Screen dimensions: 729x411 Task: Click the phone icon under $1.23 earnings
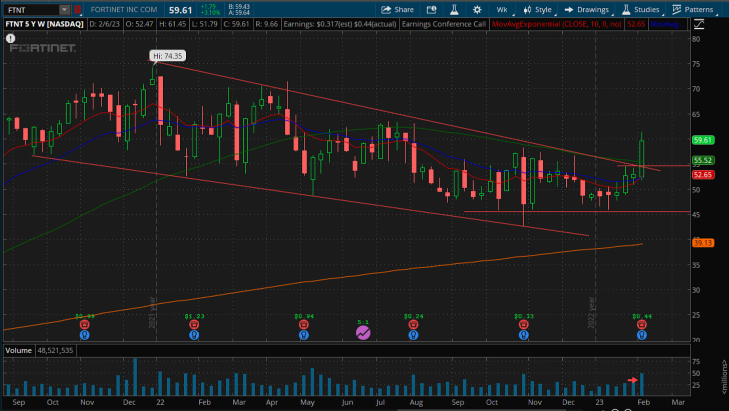194,324
